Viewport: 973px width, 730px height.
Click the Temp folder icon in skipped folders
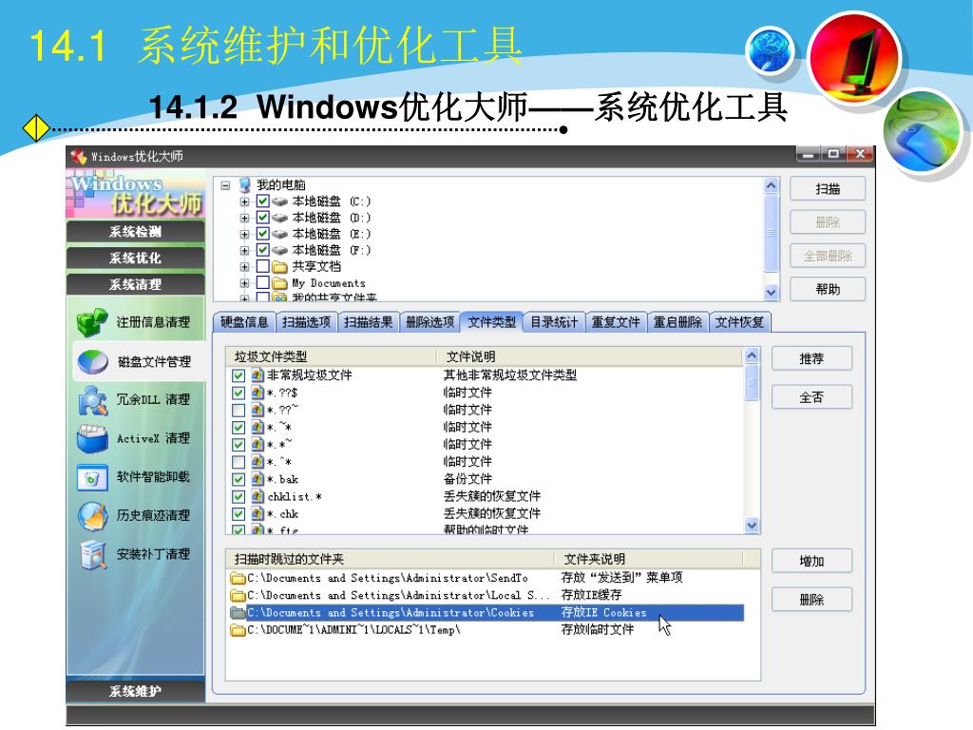[237, 630]
